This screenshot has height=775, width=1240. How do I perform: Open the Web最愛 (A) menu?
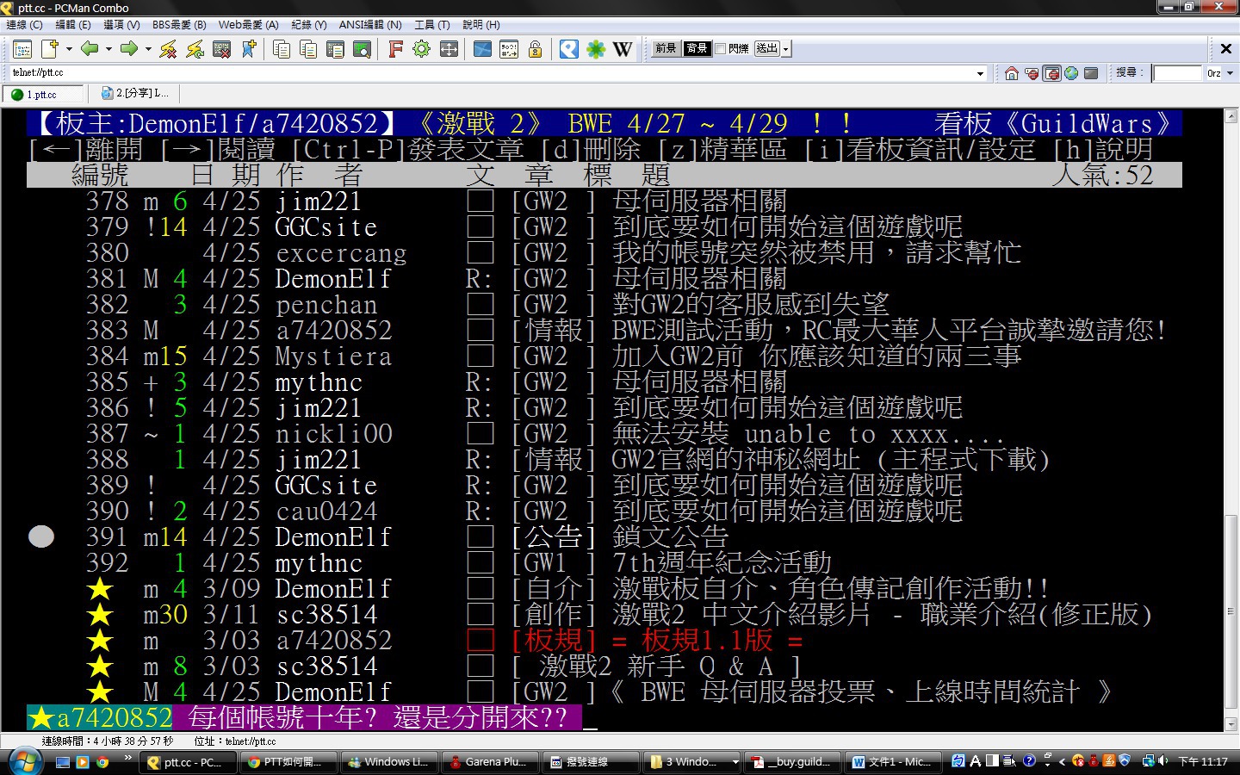[248, 25]
